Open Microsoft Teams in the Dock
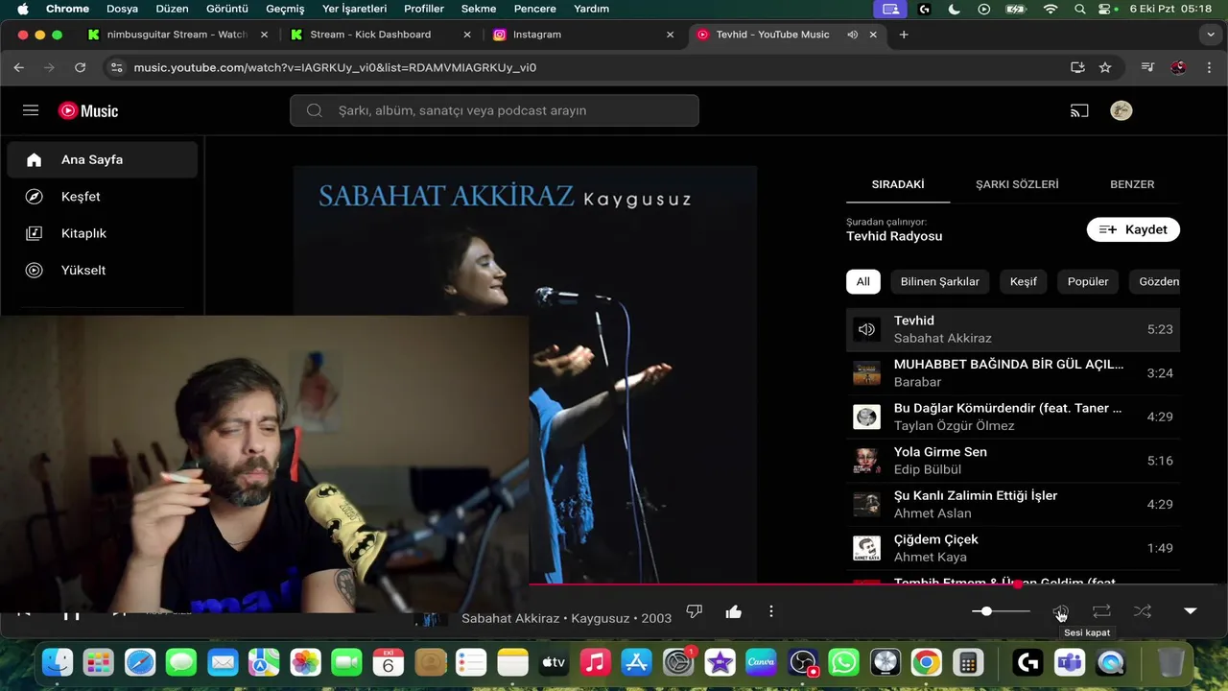Viewport: 1228px width, 691px height. [x=1069, y=662]
